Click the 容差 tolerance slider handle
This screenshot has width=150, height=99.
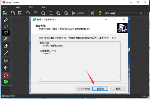coord(114,13)
